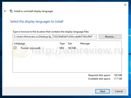This screenshot has width=131, height=98.
Task: Click the display languages globe icon
Action: click(x=11, y=11)
